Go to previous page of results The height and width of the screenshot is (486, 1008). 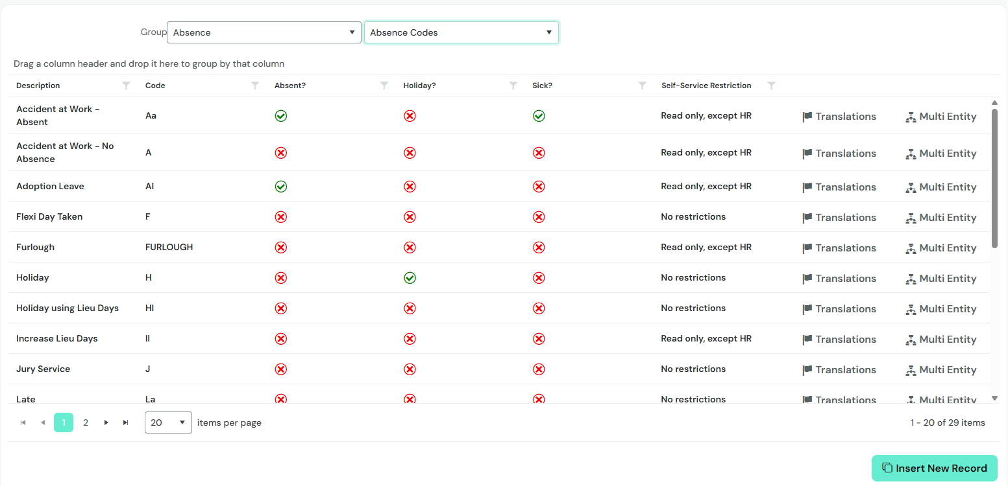click(43, 422)
